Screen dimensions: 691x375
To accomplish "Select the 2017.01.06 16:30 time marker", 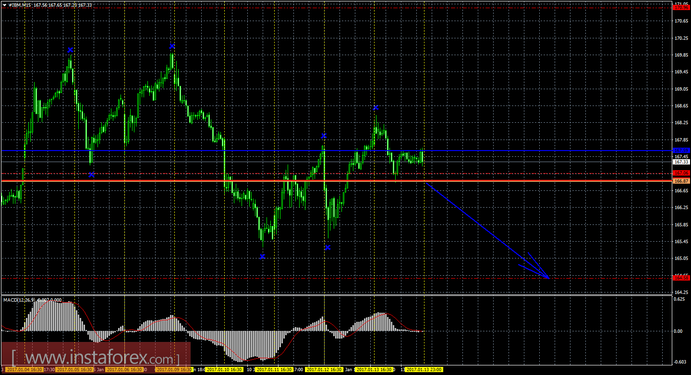I will (x=124, y=370).
